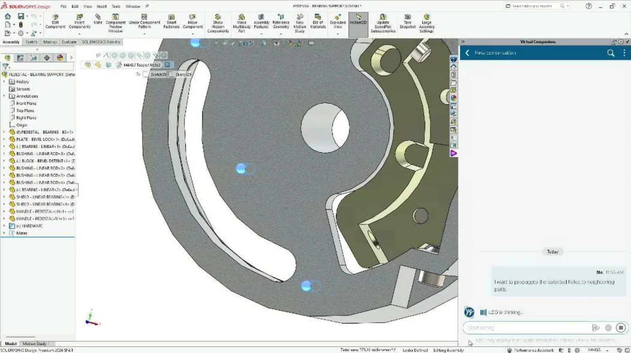Collapse the CommandManager ribbon arrow
Image resolution: width=631 pixels, height=353 pixels.
(x=626, y=34)
